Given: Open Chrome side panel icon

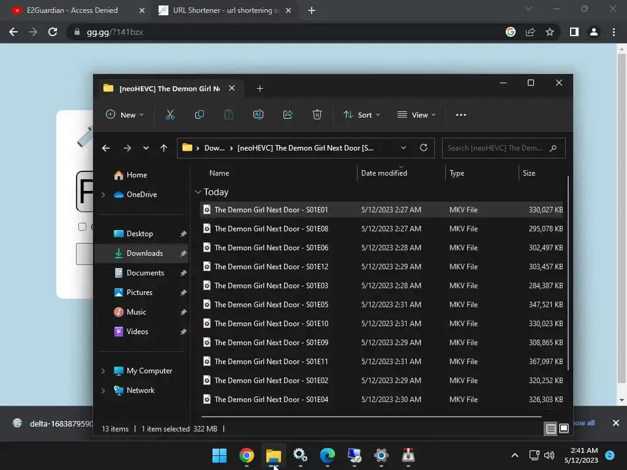Looking at the screenshot, I should [574, 32].
